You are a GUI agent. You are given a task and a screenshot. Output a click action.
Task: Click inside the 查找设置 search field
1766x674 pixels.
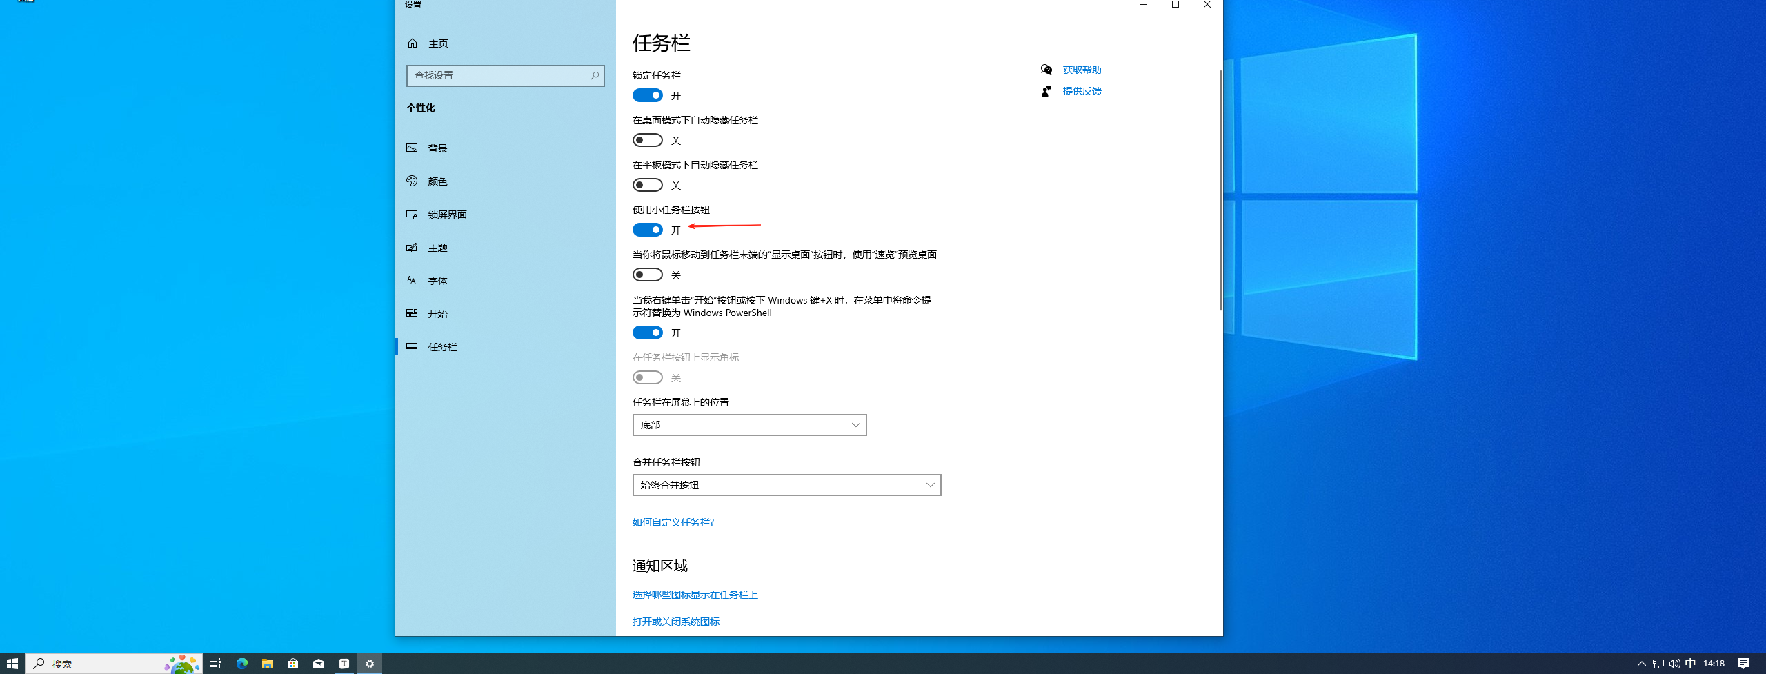pyautogui.click(x=497, y=76)
